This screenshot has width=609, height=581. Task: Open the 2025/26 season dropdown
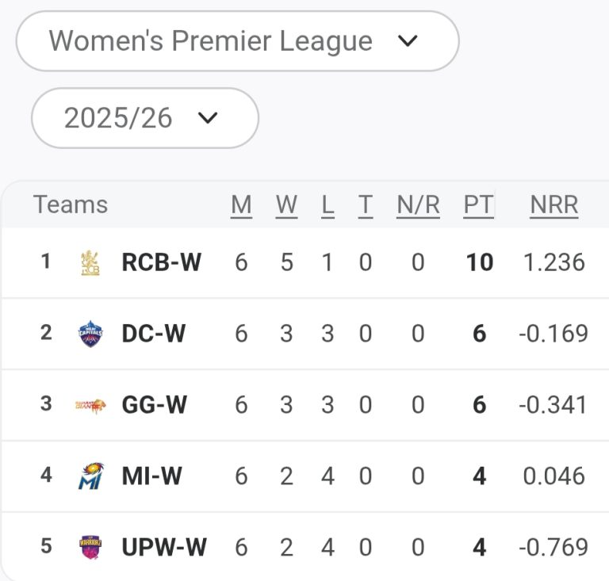click(144, 118)
